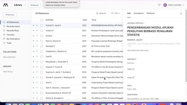Star the Astri K, Siburian J reference
This screenshot has width=187, height=105.
(x=37, y=87)
